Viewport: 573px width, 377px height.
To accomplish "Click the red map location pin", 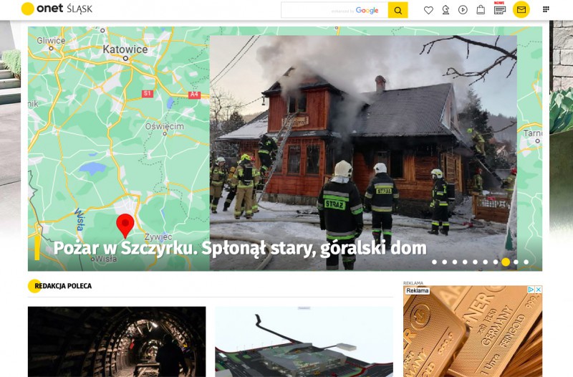I will [x=125, y=224].
